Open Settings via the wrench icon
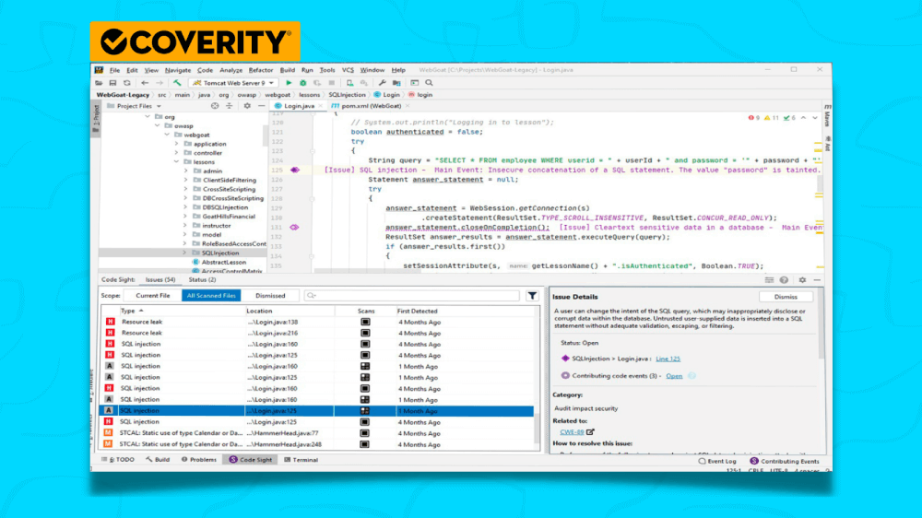Screen dimensions: 922x518 (x=383, y=83)
